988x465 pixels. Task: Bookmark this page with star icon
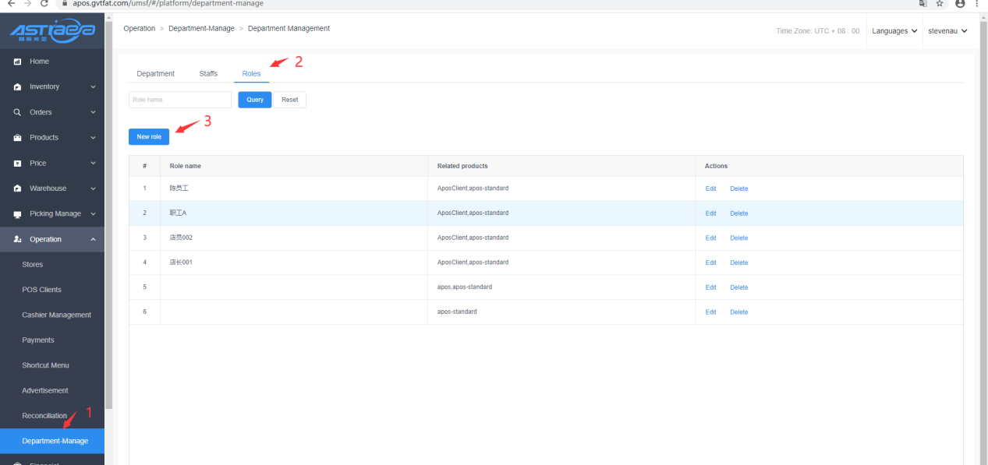(x=940, y=4)
